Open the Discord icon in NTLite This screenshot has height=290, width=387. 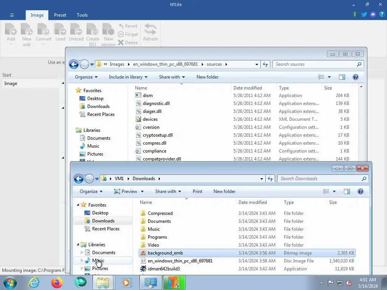point(373,14)
